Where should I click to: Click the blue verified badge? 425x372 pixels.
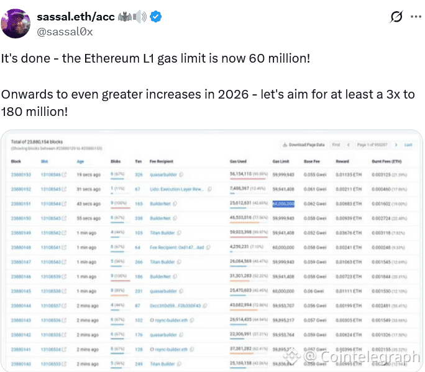[x=157, y=17]
